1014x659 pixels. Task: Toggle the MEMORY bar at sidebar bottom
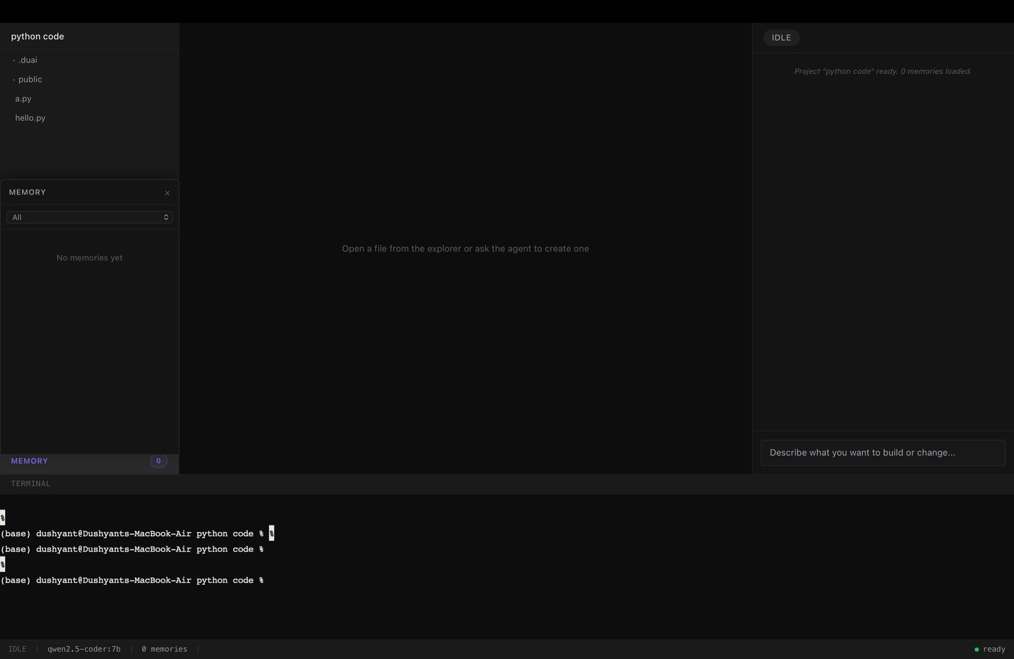(29, 461)
